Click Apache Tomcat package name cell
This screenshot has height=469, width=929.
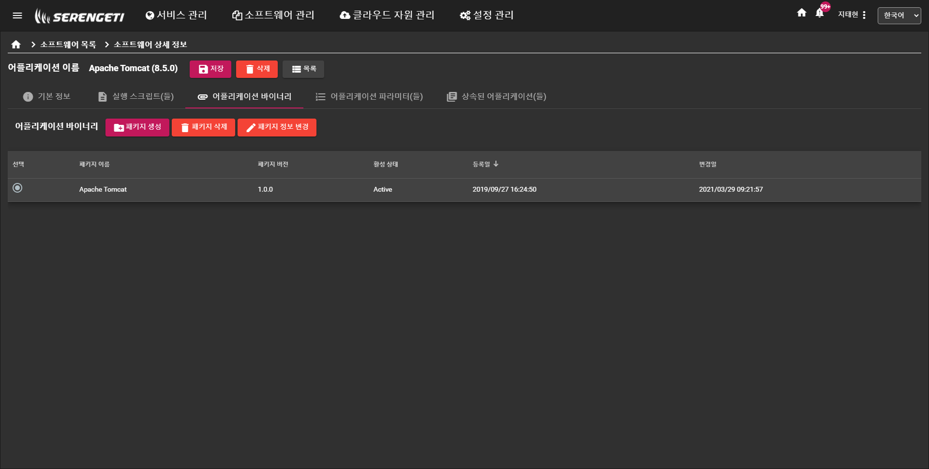pyautogui.click(x=103, y=189)
